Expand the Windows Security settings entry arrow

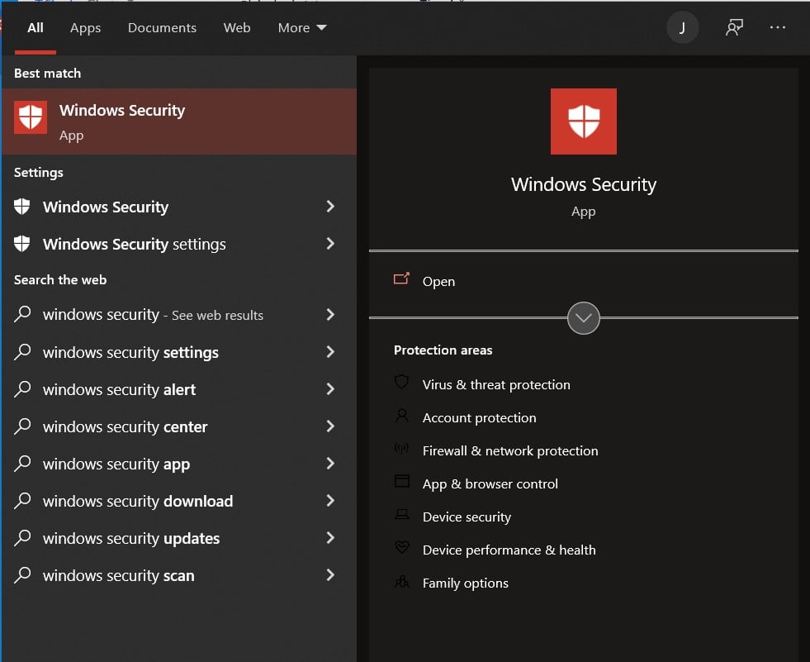click(x=330, y=207)
